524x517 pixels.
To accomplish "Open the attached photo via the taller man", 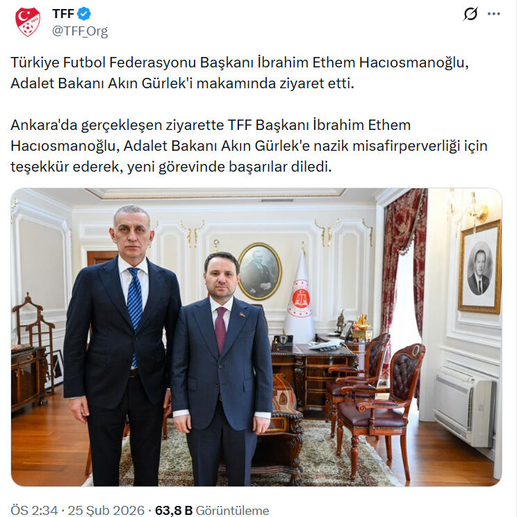I will click(122, 344).
